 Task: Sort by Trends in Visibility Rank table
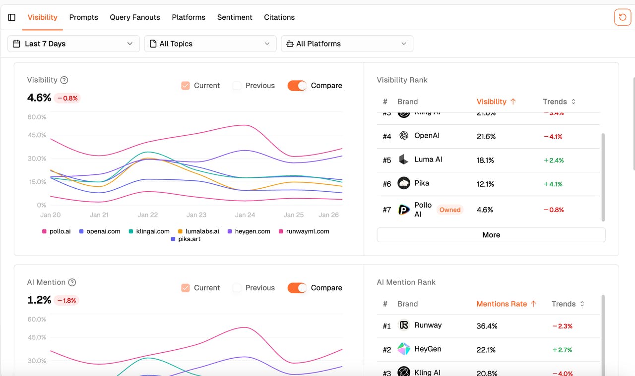[x=559, y=102]
